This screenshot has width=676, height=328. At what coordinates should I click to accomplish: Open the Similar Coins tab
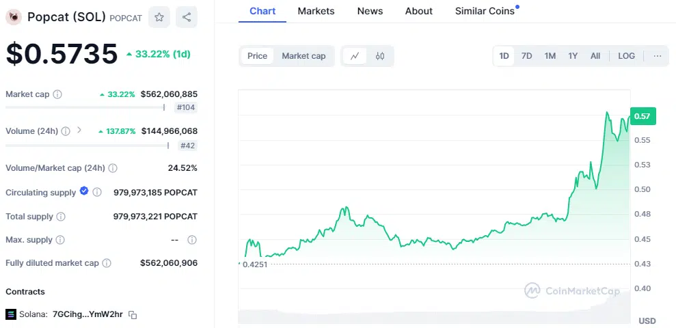coord(485,11)
